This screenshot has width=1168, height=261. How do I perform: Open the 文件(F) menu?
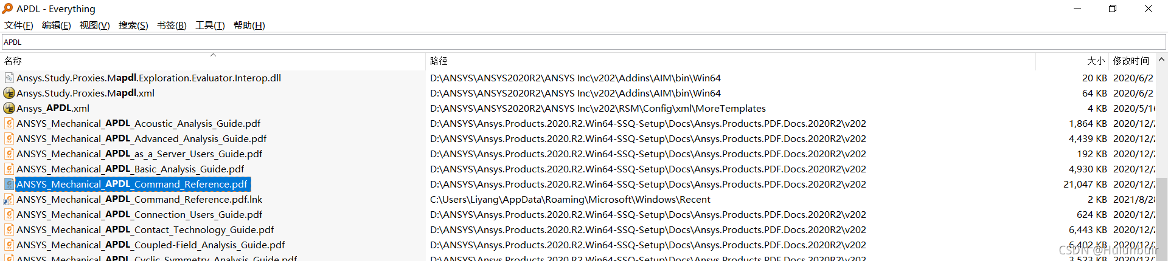[x=19, y=25]
